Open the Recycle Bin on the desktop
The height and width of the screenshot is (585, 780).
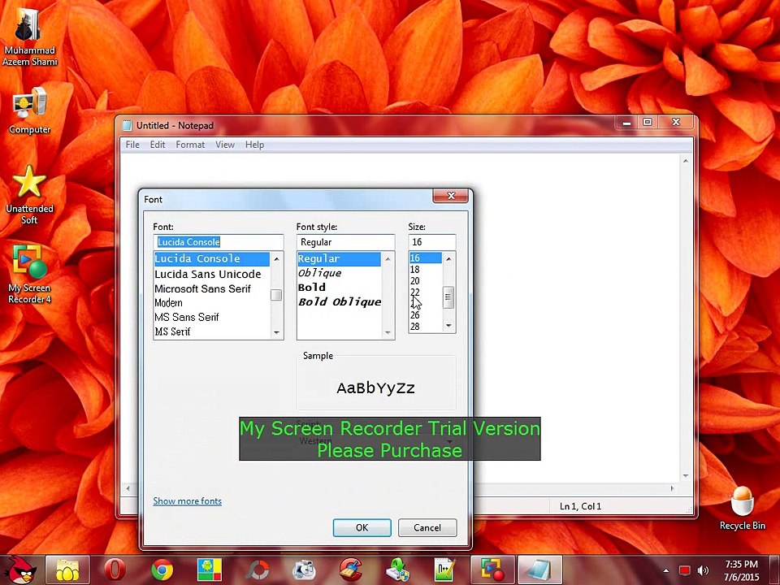click(742, 508)
